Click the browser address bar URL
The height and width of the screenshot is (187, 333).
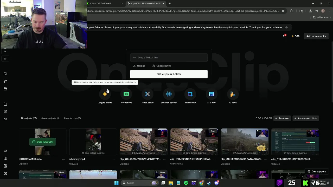pos(183,11)
